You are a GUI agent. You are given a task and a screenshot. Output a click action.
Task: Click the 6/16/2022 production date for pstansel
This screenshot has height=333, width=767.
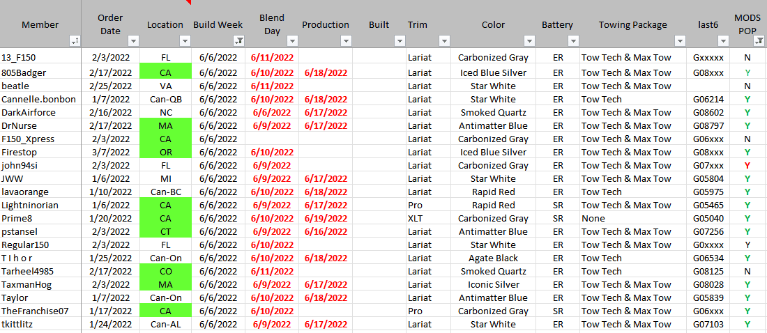coord(326,232)
